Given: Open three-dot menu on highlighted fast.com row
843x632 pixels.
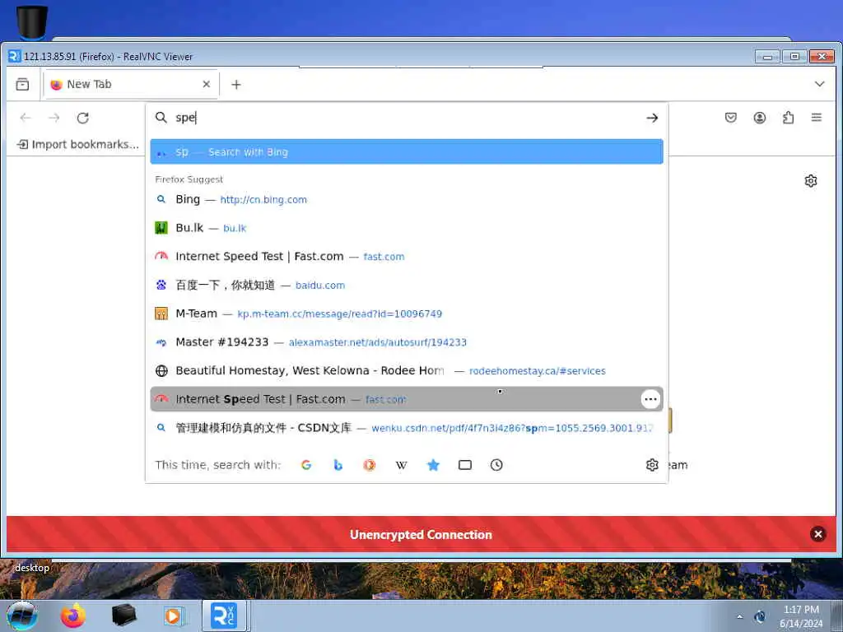Looking at the screenshot, I should click(650, 399).
